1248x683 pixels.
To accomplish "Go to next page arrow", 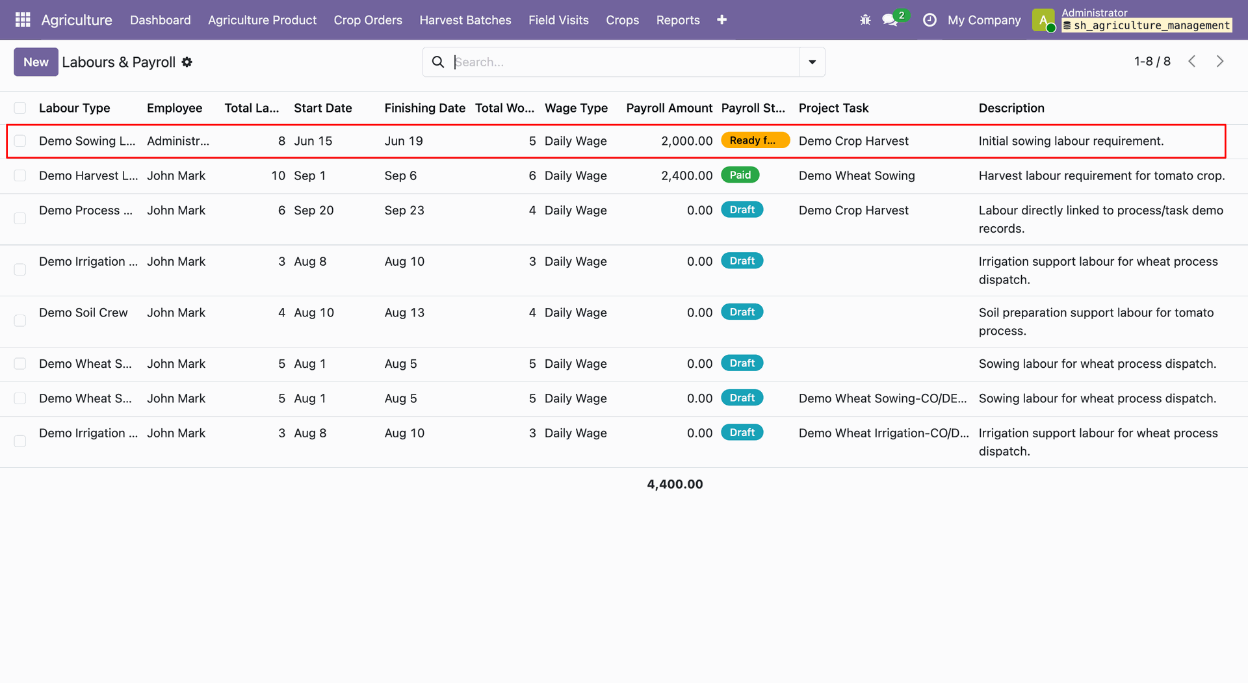I will coord(1220,61).
